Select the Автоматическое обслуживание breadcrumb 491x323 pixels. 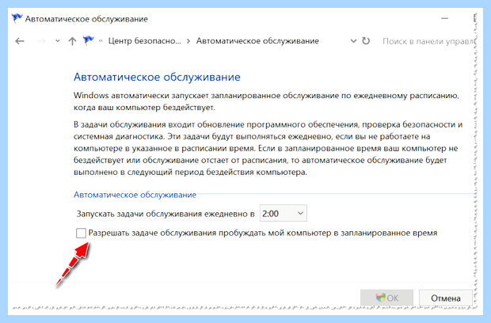pos(257,41)
